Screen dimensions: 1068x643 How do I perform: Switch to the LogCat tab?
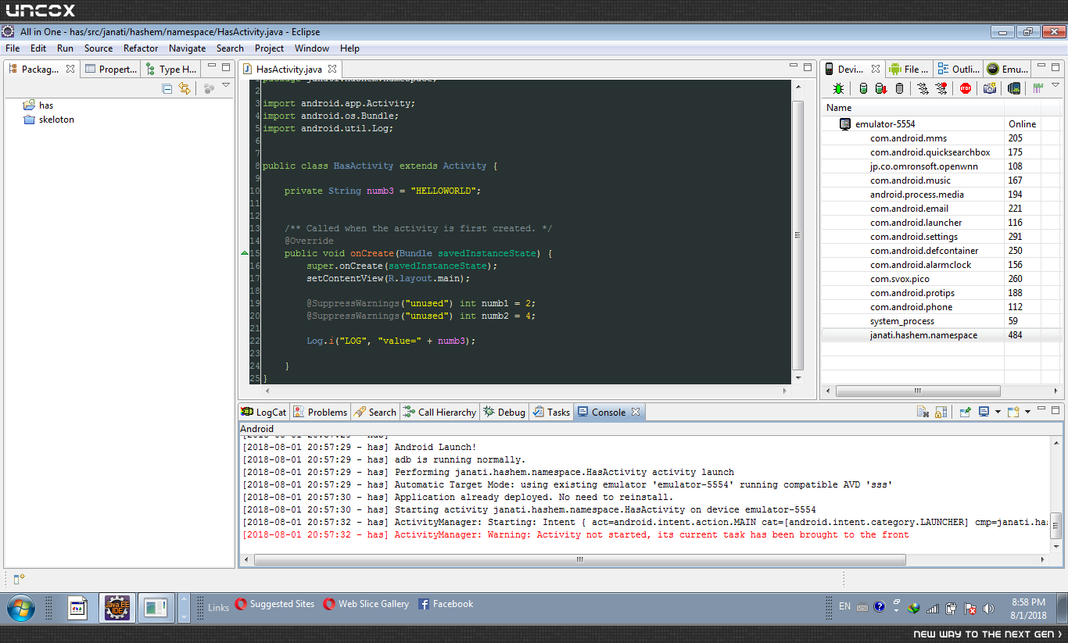point(263,412)
